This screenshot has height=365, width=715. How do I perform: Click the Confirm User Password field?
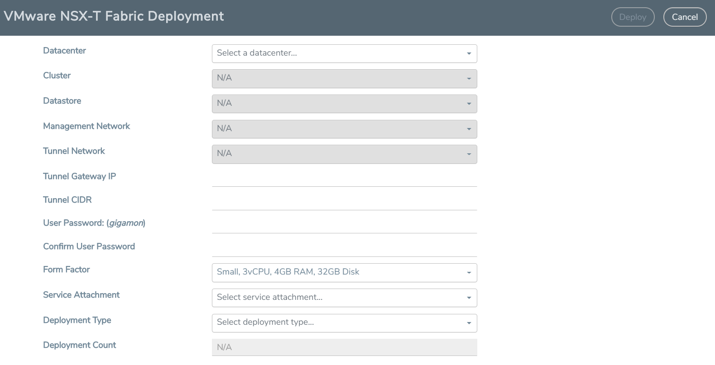[344, 248]
